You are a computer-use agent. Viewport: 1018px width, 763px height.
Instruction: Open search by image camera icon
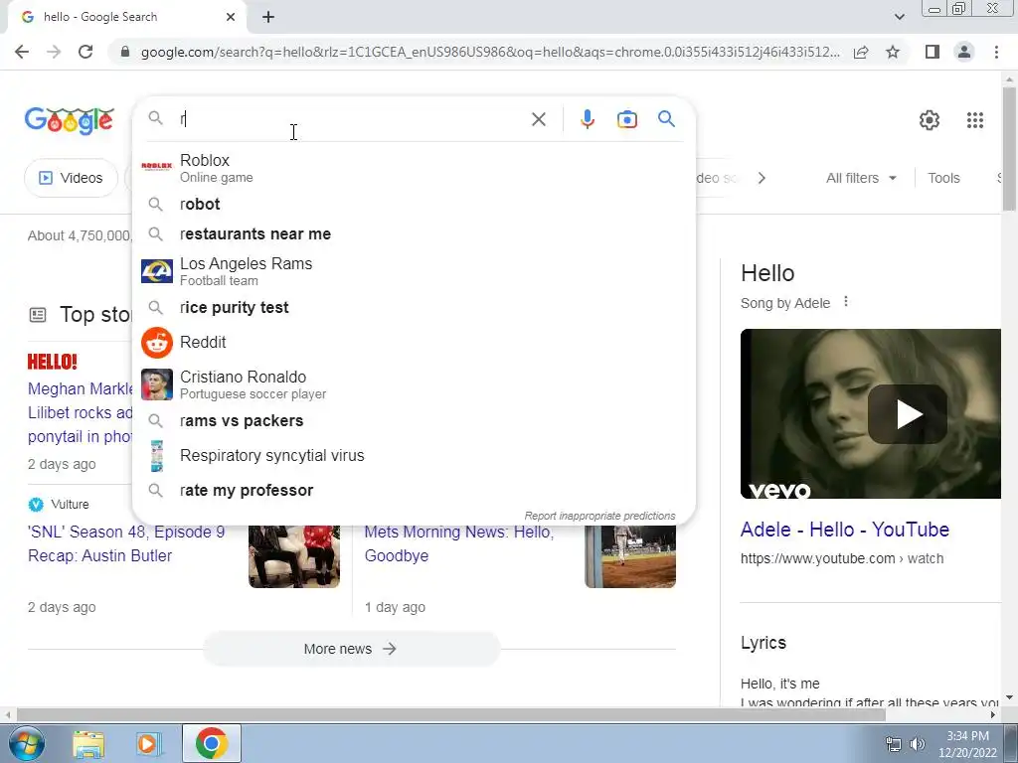coord(626,119)
